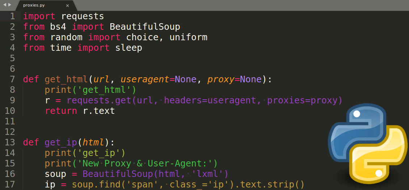The image size is (409, 190).
Task: Click "class_='ip'" argument on line 17
Action: click(x=199, y=185)
